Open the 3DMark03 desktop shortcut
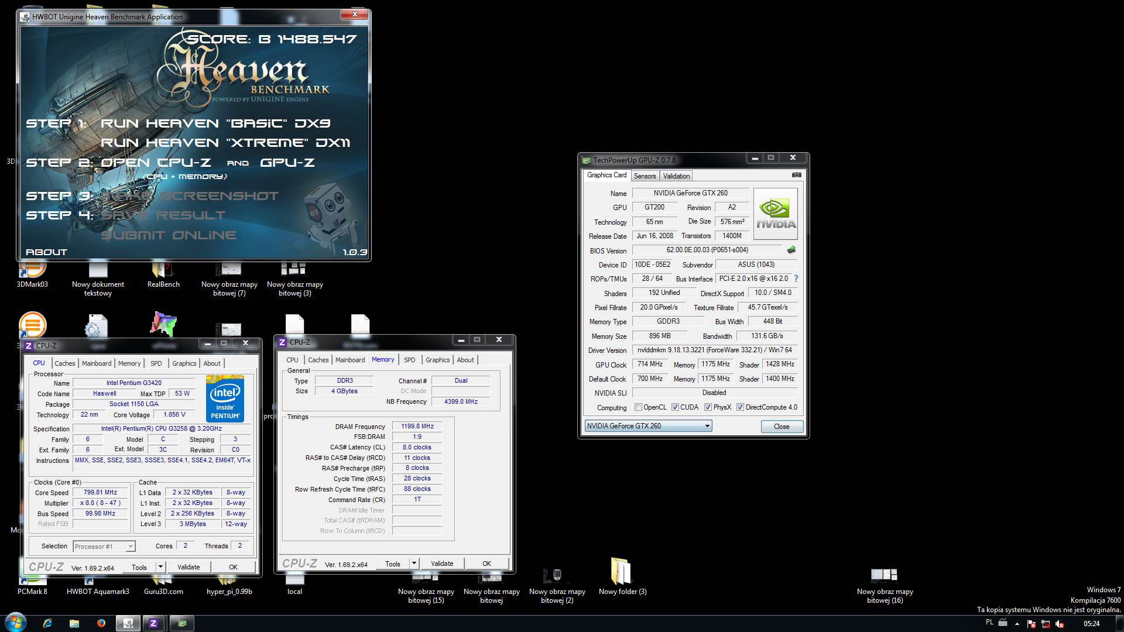 [x=32, y=275]
